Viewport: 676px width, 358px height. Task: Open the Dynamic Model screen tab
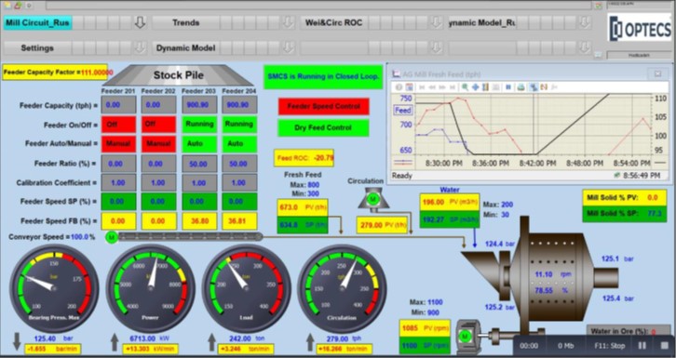[186, 48]
